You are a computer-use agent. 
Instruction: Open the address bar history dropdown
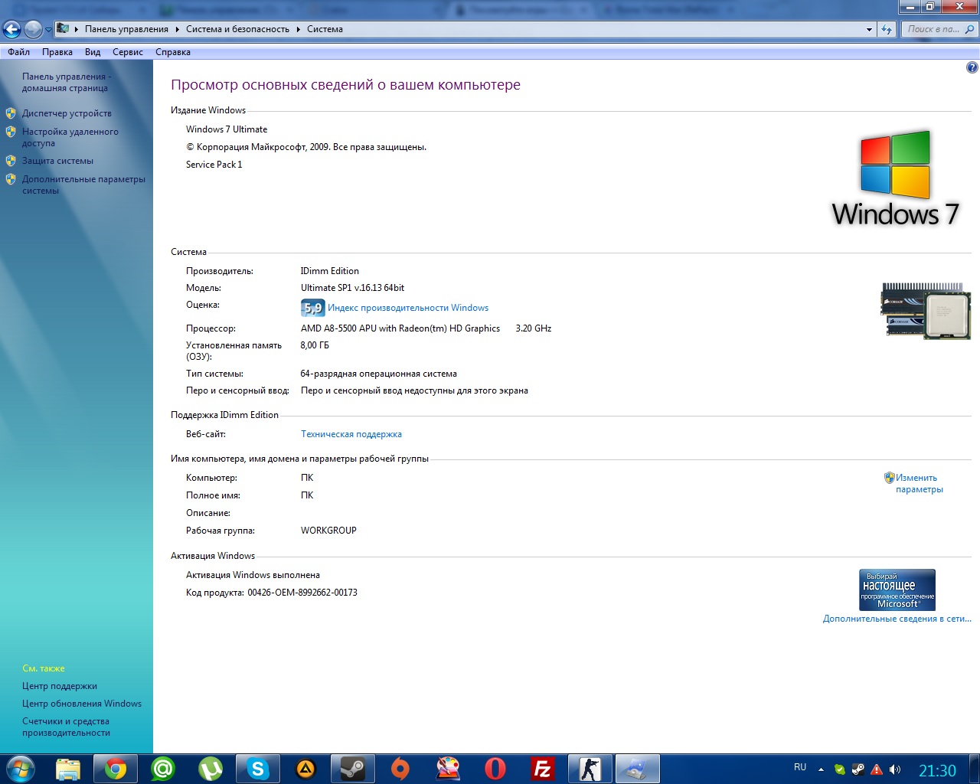[x=869, y=30]
